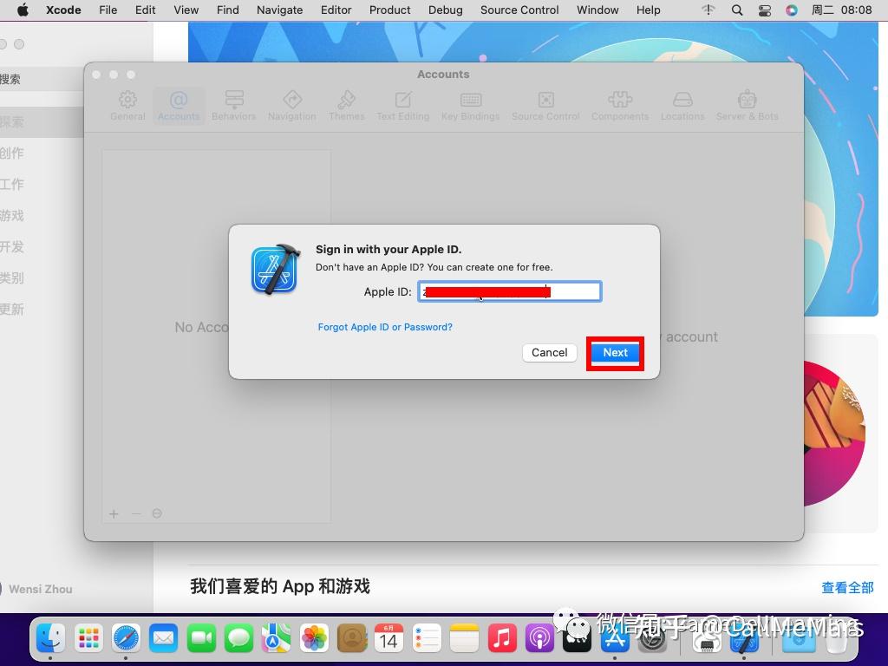The image size is (888, 666).
Task: Select 开发 in App Store sidebar
Action: (11, 246)
